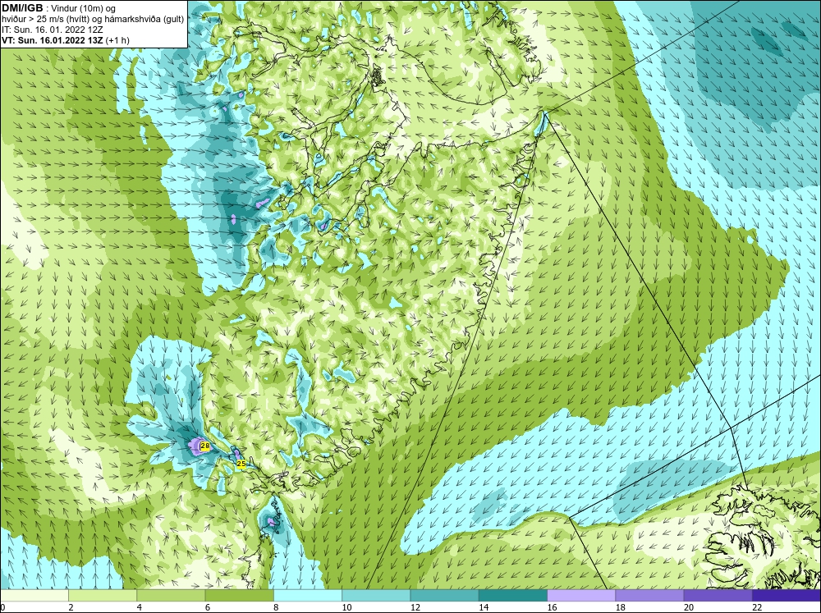Select the 6–8 m/s olive green swatch
This screenshot has height=613, width=821.
(239, 596)
